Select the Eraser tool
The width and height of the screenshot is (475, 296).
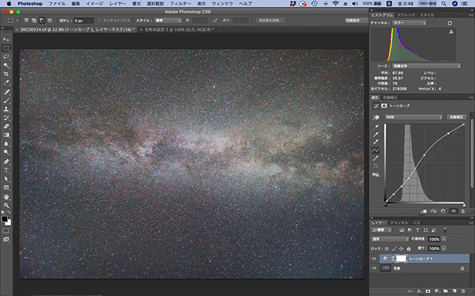(6, 126)
